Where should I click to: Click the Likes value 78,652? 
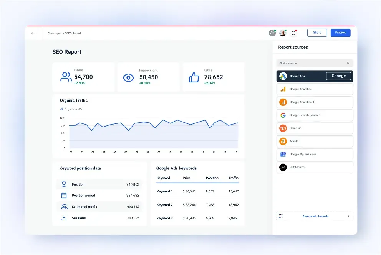pyautogui.click(x=214, y=77)
